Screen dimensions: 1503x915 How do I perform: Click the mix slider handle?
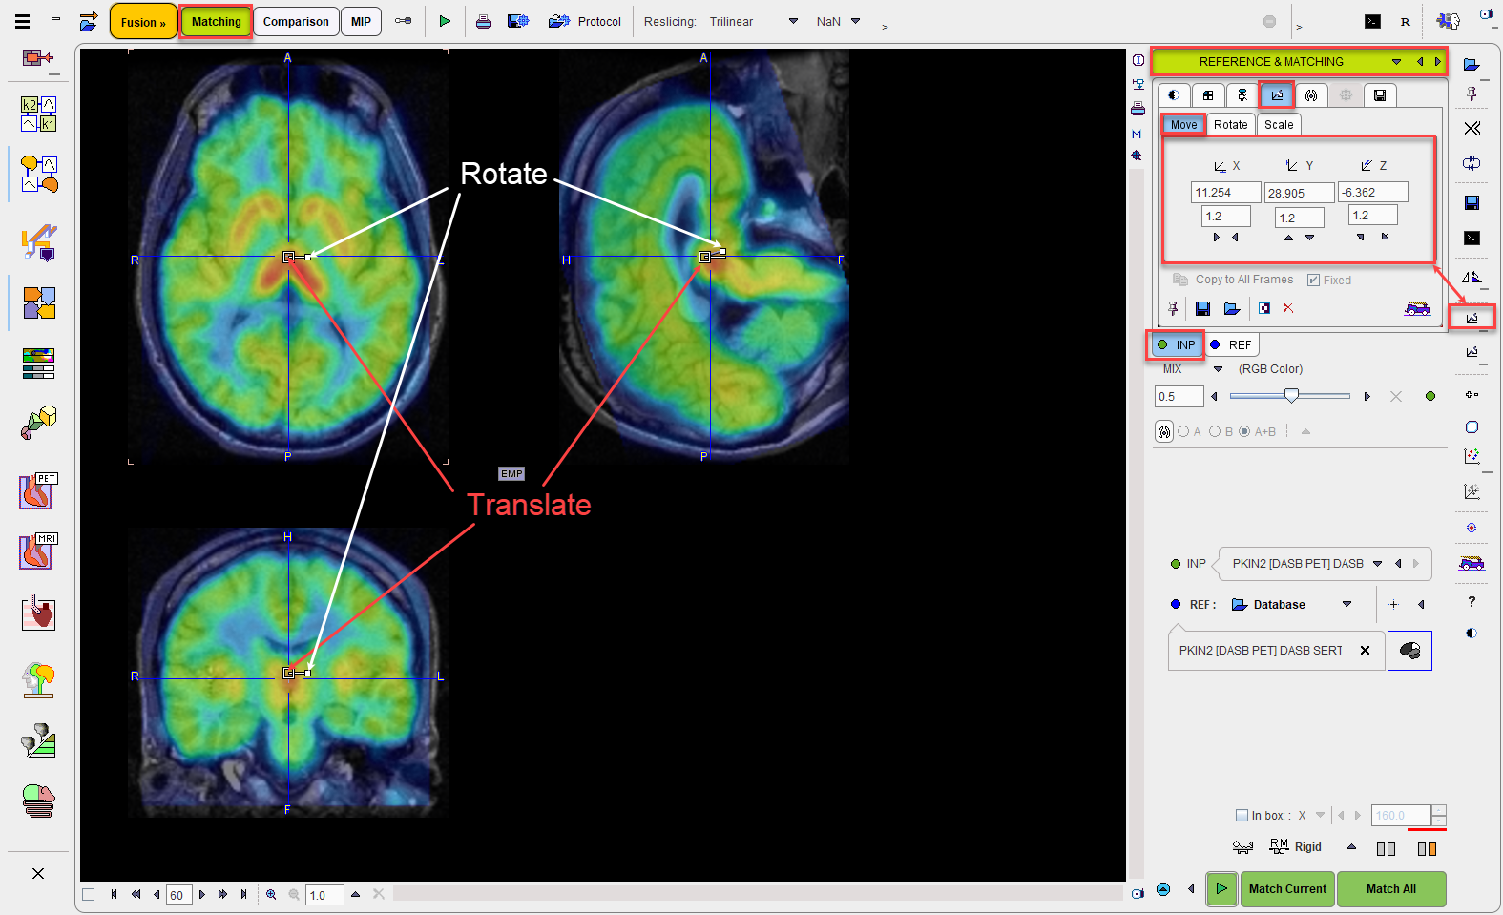(1291, 396)
